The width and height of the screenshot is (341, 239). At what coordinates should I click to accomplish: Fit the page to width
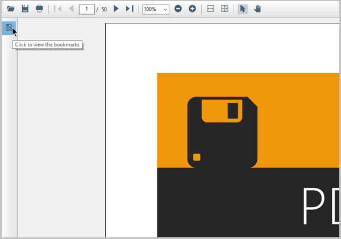[210, 9]
